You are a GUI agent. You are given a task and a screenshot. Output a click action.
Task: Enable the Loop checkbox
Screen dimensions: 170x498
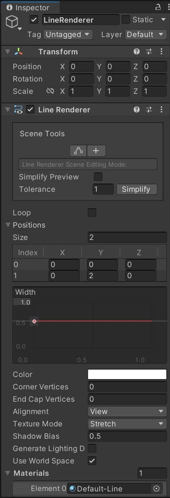(92, 213)
